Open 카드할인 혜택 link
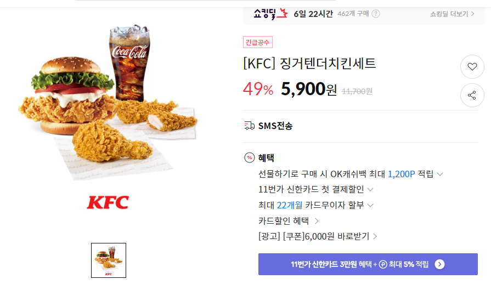This screenshot has width=491, height=285. click(289, 221)
